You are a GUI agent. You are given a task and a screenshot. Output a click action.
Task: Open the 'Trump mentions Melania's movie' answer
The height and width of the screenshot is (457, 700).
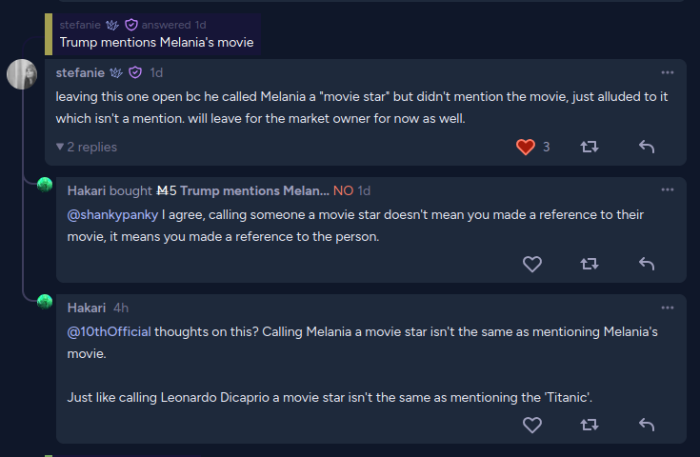tap(157, 42)
